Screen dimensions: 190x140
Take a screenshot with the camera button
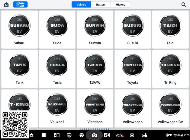click(x=94, y=135)
